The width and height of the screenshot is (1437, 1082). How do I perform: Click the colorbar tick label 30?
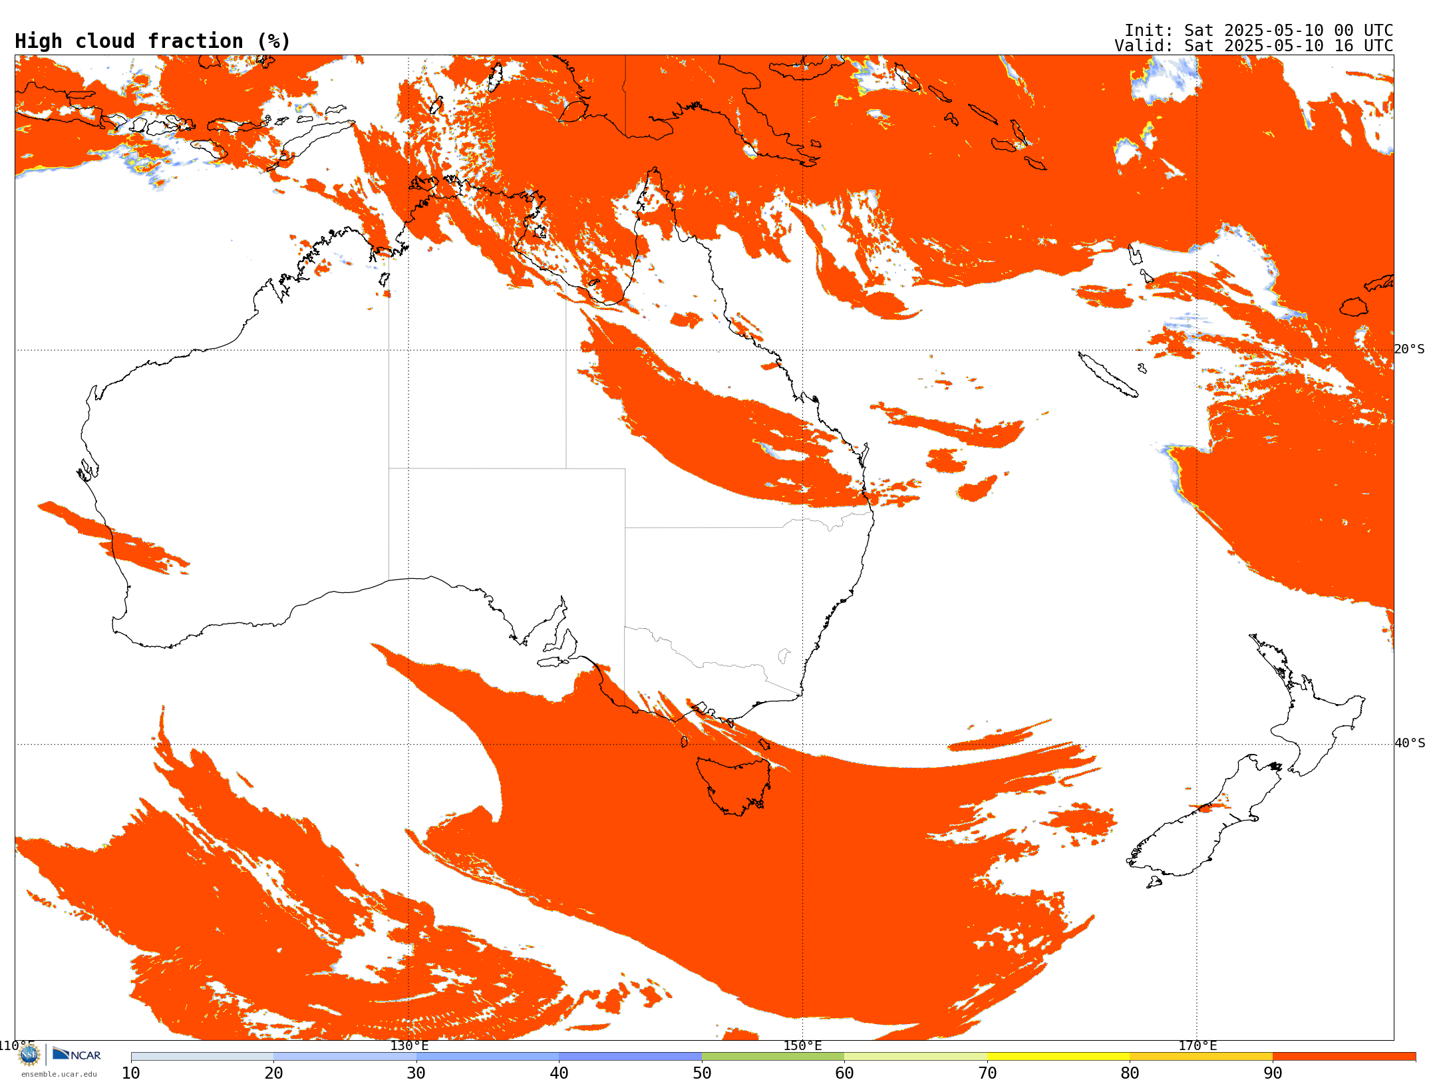click(416, 1073)
